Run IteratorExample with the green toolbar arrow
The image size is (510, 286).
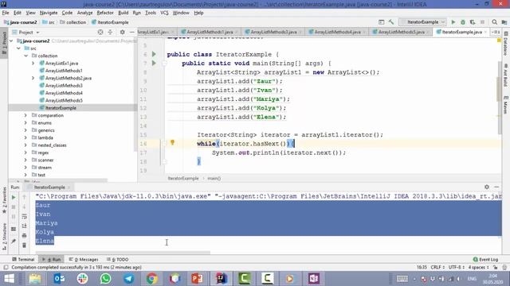click(x=453, y=22)
